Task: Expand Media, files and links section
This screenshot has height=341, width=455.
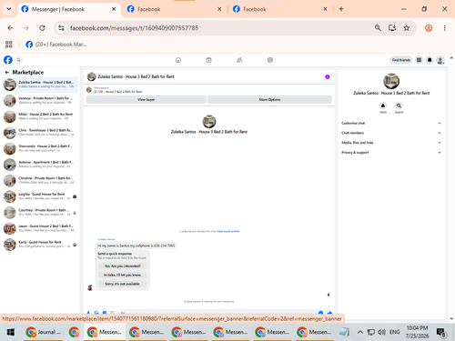Action: [x=391, y=143]
